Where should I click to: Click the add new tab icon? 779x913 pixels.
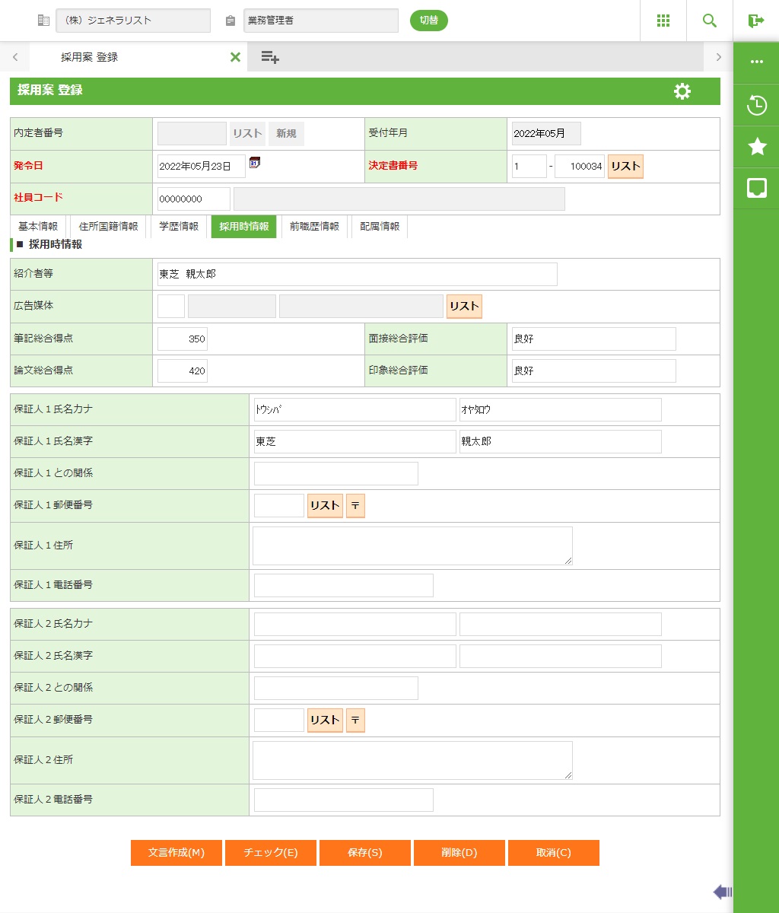(x=270, y=57)
